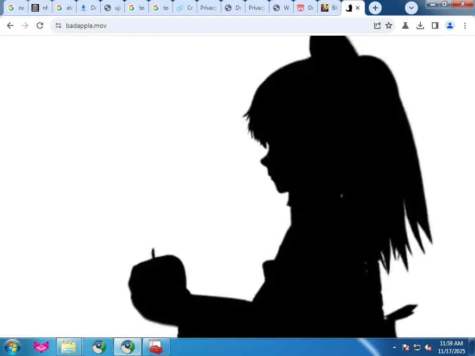The image size is (475, 356).
Task: Open the Windows Start menu
Action: coord(13,347)
